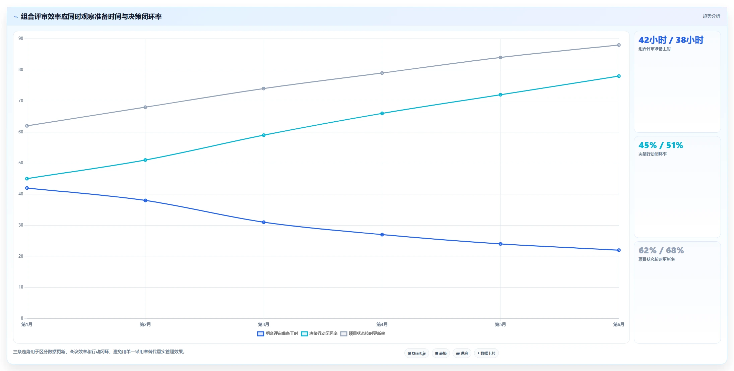Click the 0 y-axis tick label
Screen dimensions: 734x371
(x=22, y=318)
